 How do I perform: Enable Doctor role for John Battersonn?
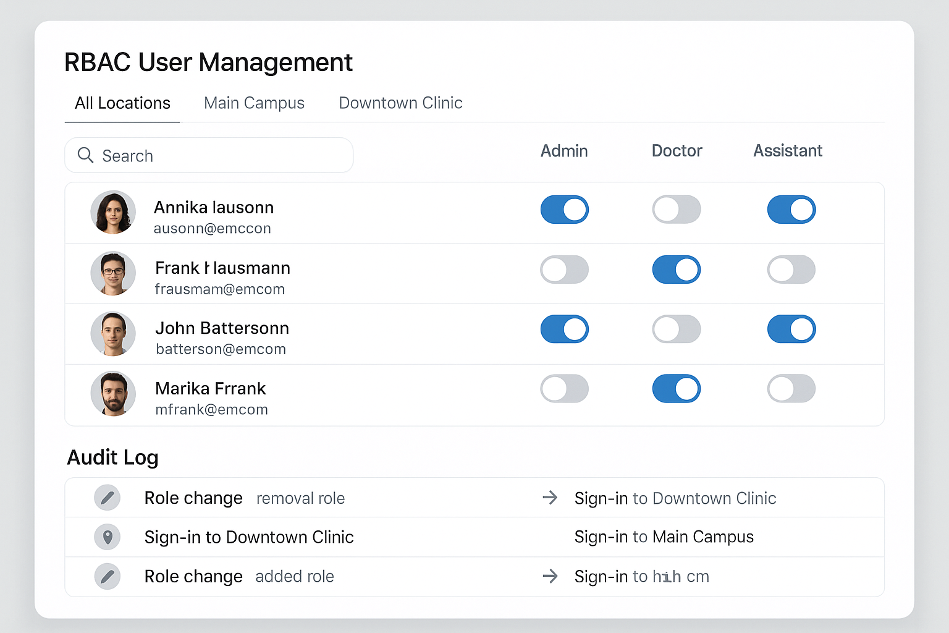pyautogui.click(x=677, y=329)
